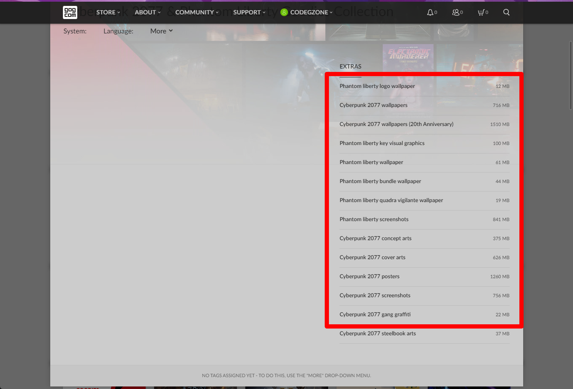Open the friends icon in header

coord(456,12)
